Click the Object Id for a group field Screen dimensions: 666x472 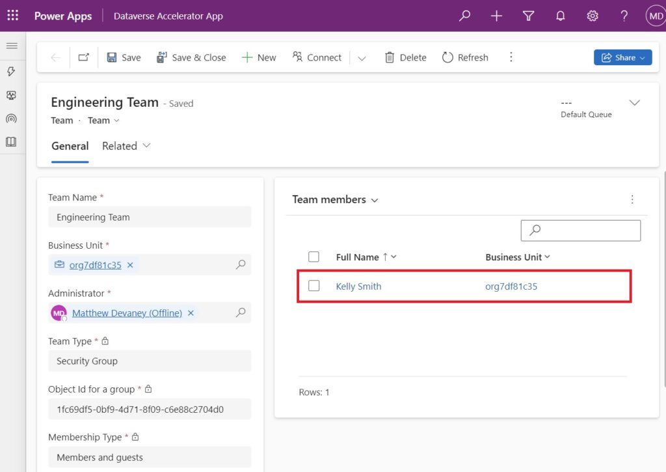click(150, 410)
